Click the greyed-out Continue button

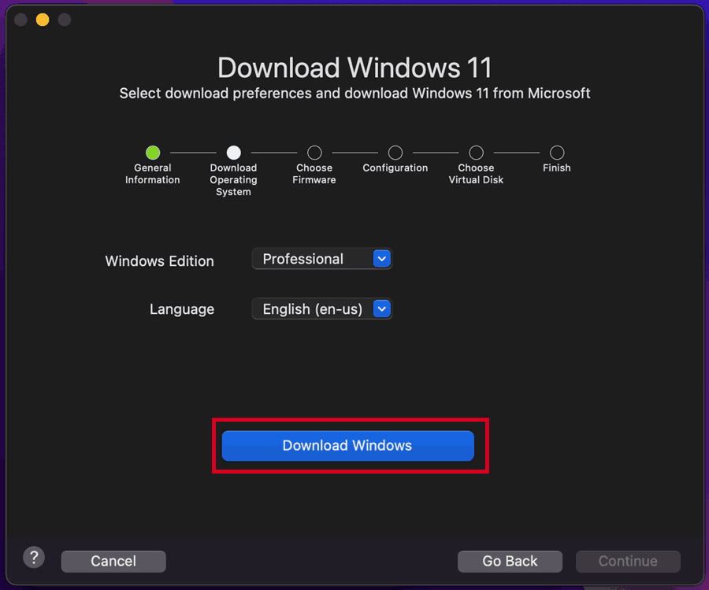pos(628,561)
